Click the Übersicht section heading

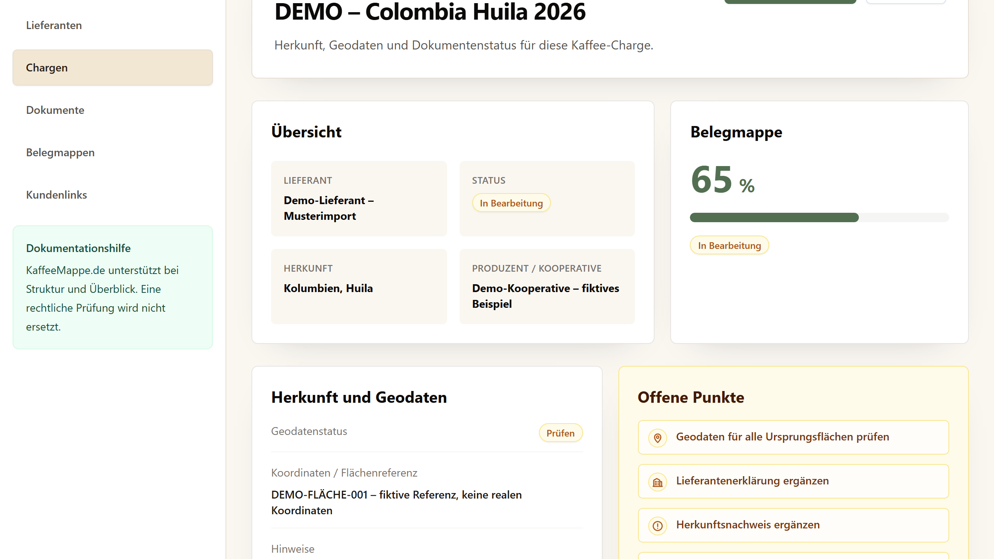coord(306,132)
